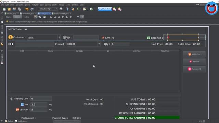The width and height of the screenshot is (219, 123).
Task: Click the globe browser icon in the toolbar
Action: click(x=61, y=9)
